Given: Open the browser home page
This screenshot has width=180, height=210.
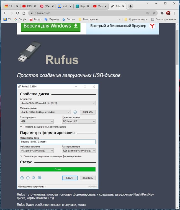Looking at the screenshot, I should pos(24,13).
